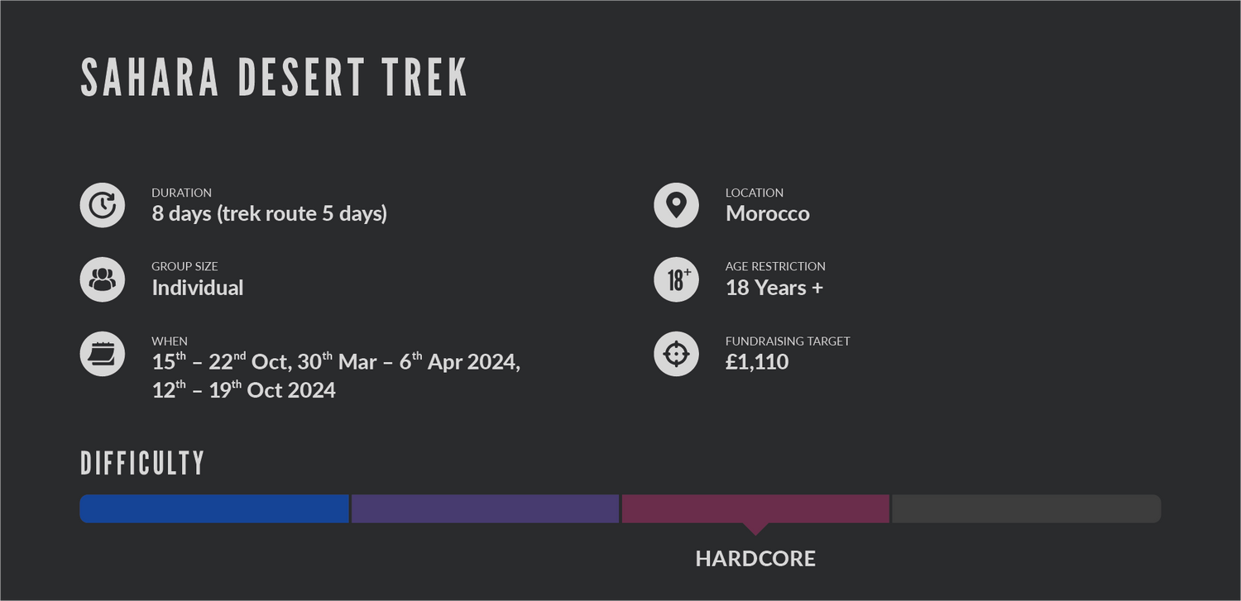This screenshot has height=601, width=1241.
Task: Select the blue difficulty bar segment
Action: pyautogui.click(x=214, y=508)
